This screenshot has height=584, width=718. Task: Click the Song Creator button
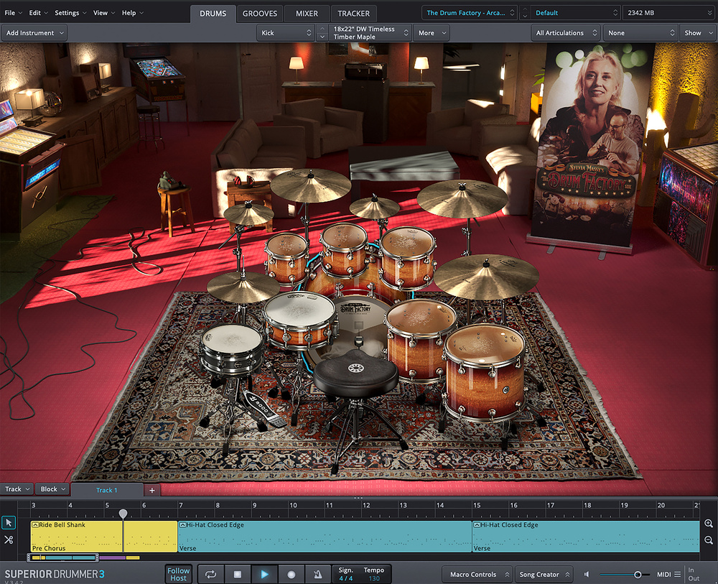544,575
